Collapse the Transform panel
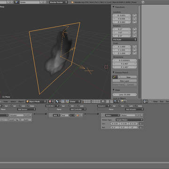169x169 pixels. (x=114, y=7)
